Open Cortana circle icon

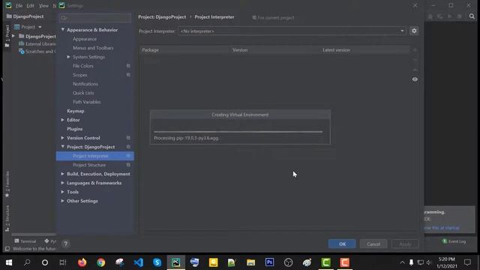pos(45,262)
